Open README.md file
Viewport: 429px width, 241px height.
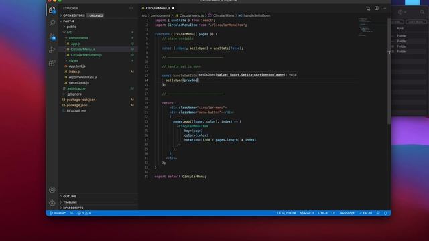(x=76, y=111)
